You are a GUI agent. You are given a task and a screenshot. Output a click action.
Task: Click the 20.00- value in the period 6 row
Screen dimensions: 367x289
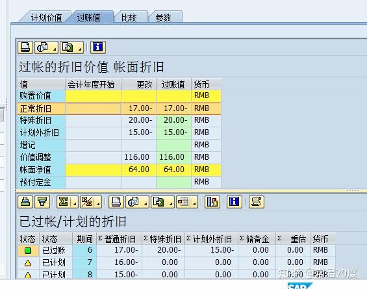pyautogui.click(x=169, y=250)
